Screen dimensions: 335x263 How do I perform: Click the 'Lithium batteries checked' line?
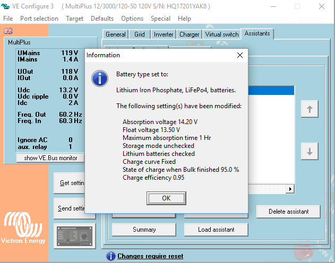(159, 154)
